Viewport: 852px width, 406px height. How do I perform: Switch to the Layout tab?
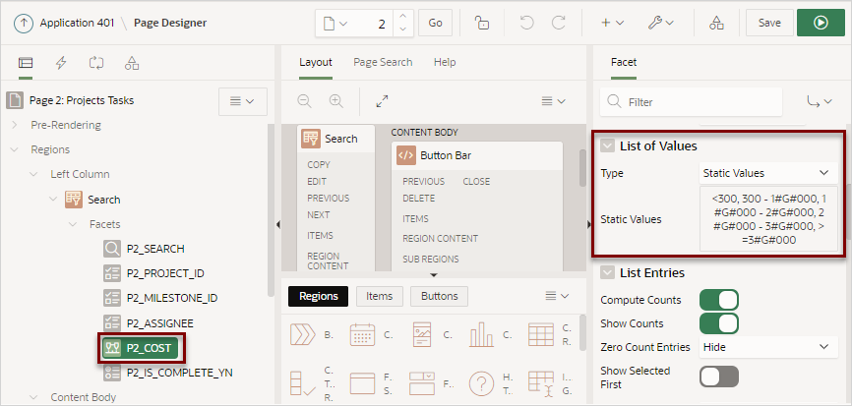coord(316,62)
